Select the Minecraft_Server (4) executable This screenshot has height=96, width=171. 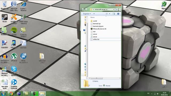[98, 29]
